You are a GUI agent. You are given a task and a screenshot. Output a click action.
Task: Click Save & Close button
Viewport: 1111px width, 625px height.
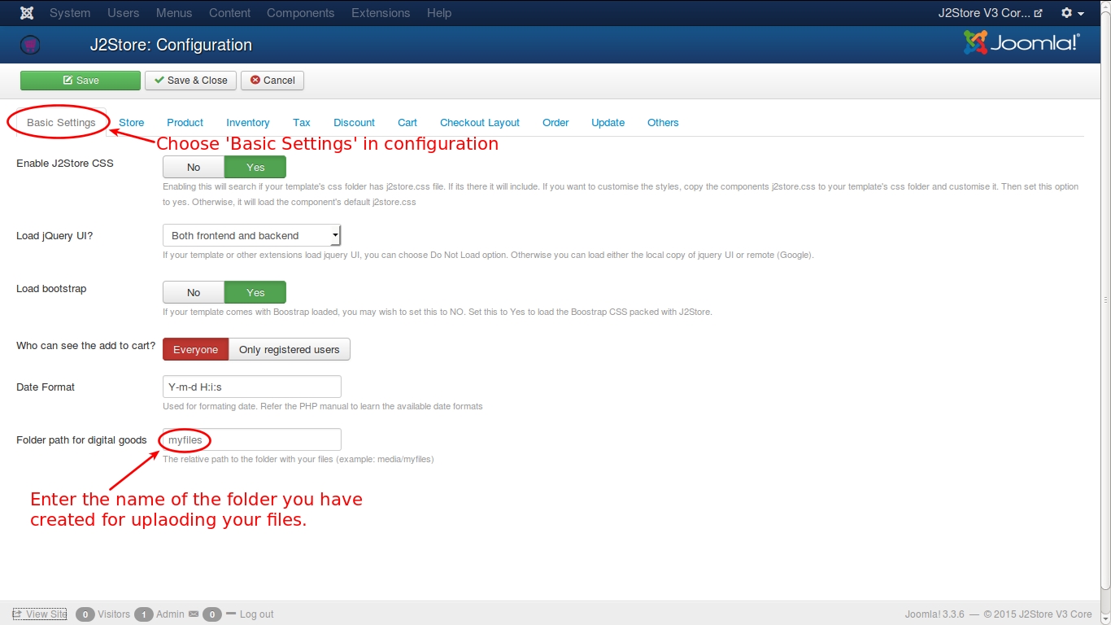pyautogui.click(x=191, y=81)
